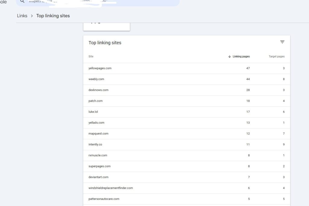Image resolution: width=309 pixels, height=206 pixels.
Task: Sort the table by Target pages
Action: click(x=276, y=56)
